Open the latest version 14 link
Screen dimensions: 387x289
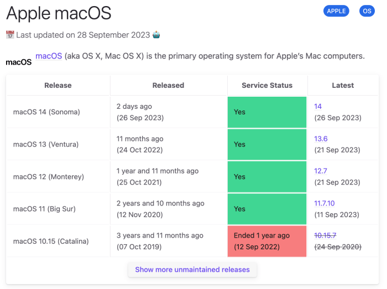coord(318,106)
